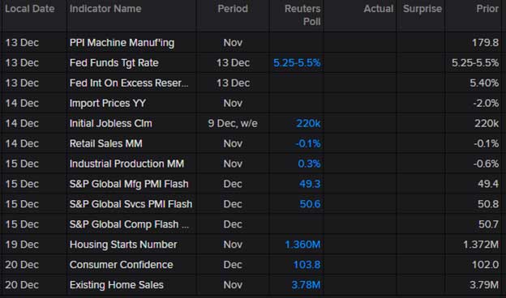Select S&P Global Svcs PMI Flash indicator
Screen dimensions: 506x298
click(131, 204)
